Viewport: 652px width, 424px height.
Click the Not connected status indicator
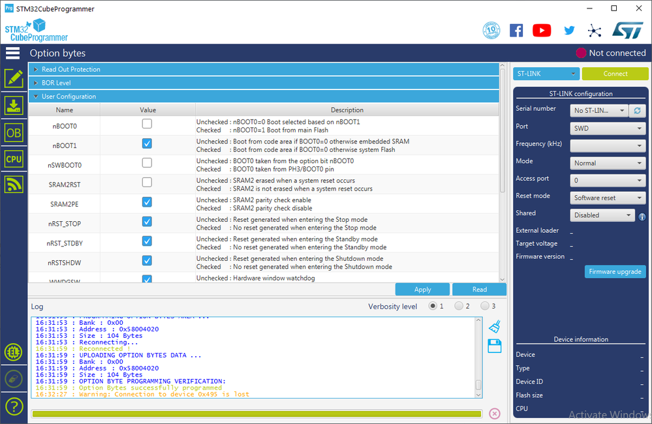pos(611,53)
